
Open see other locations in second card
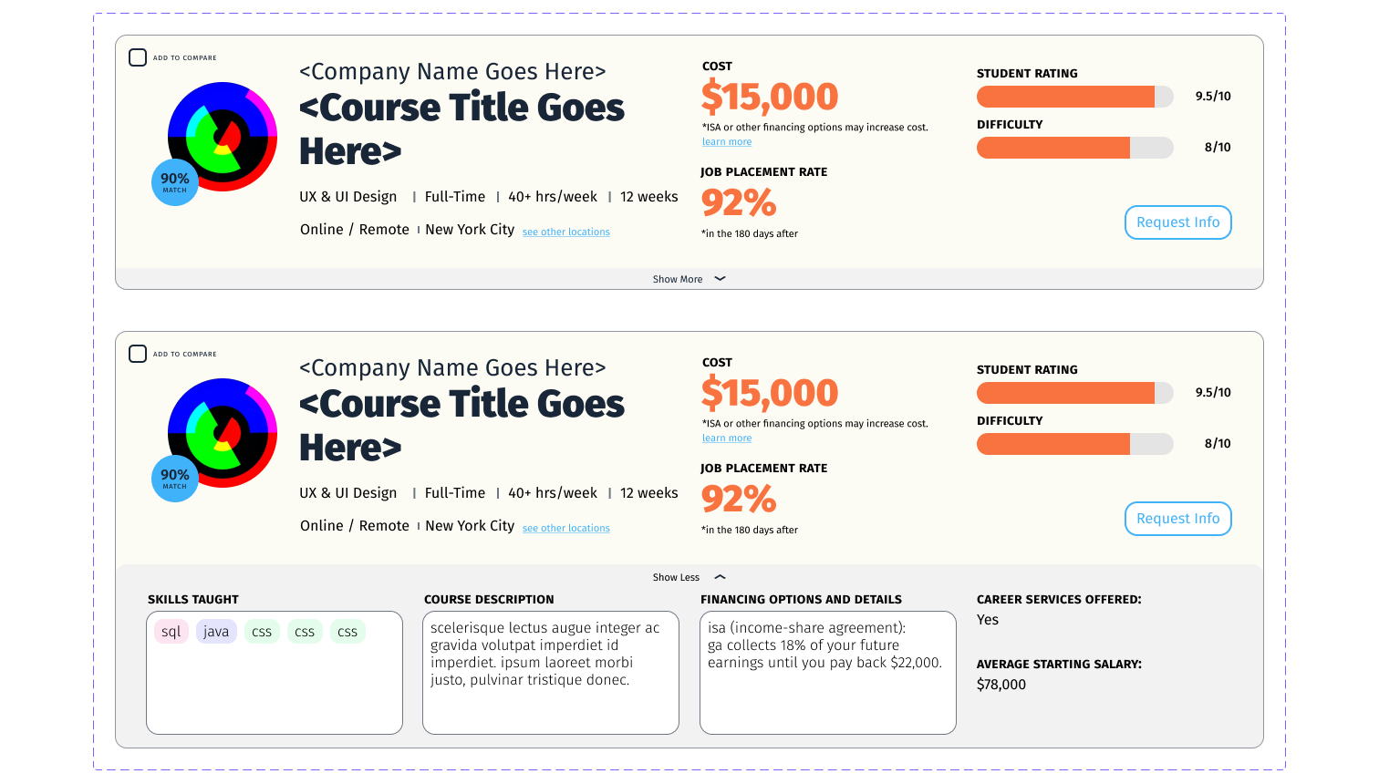point(566,529)
